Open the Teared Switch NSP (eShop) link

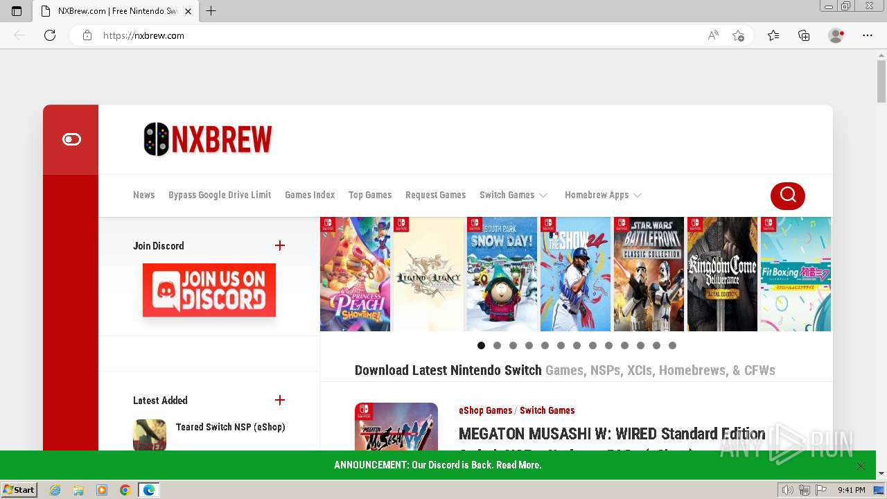pyautogui.click(x=231, y=427)
